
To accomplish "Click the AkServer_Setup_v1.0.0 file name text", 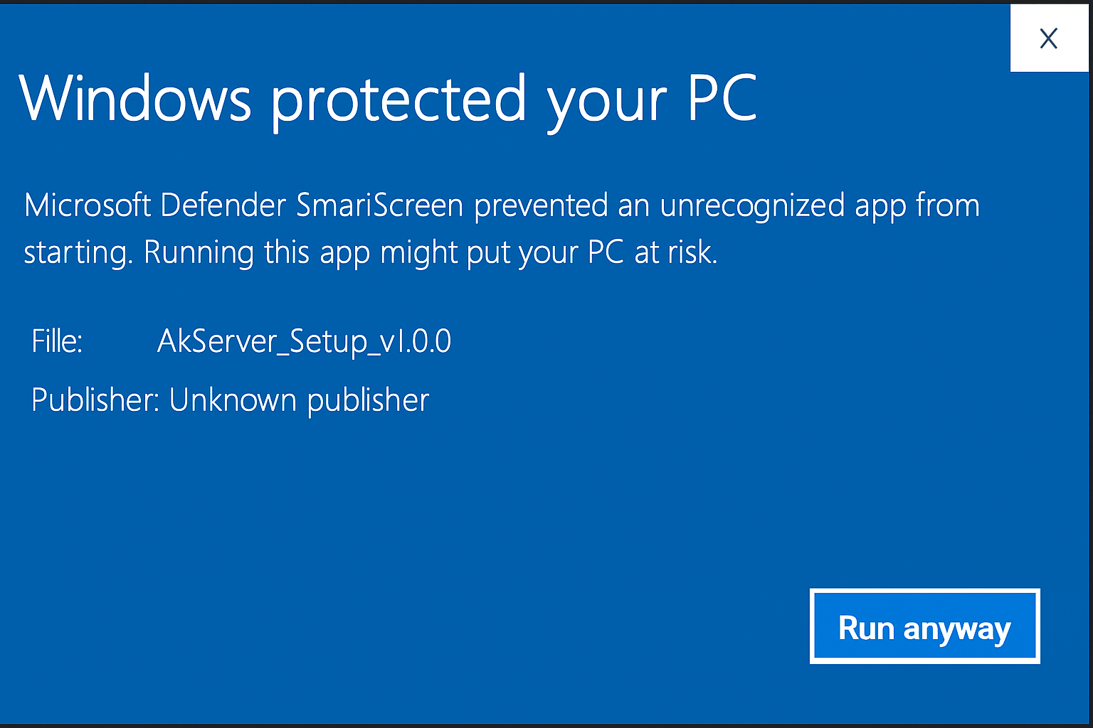I will coord(305,341).
